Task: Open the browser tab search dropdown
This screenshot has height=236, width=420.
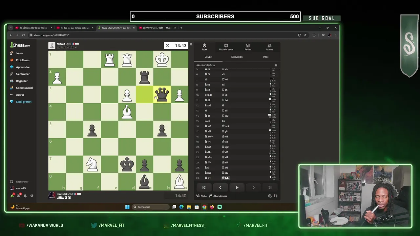Action: (x=10, y=28)
